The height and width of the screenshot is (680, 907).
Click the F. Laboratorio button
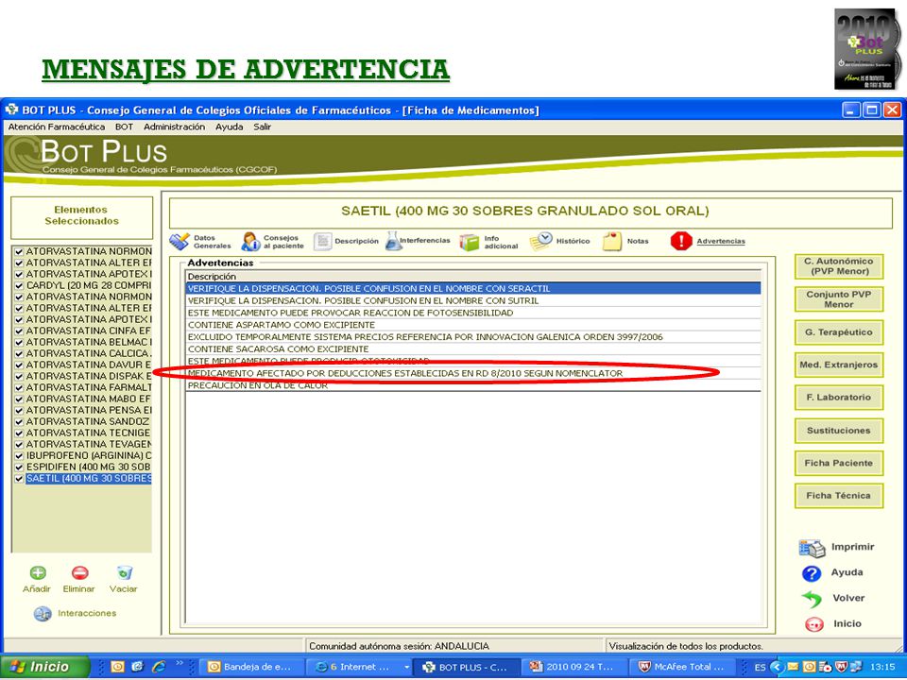(839, 398)
